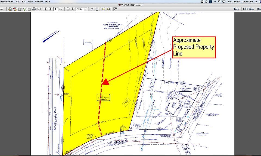The image size is (261, 156).
Task: Click the Edit PDF pencil-on-page icon
Action: click(20, 9)
